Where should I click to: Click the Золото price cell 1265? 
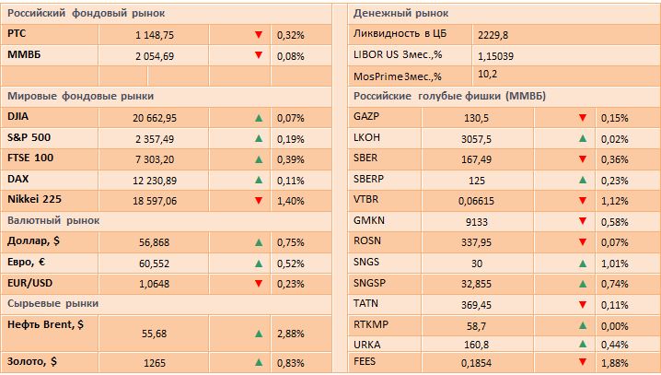click(x=155, y=362)
